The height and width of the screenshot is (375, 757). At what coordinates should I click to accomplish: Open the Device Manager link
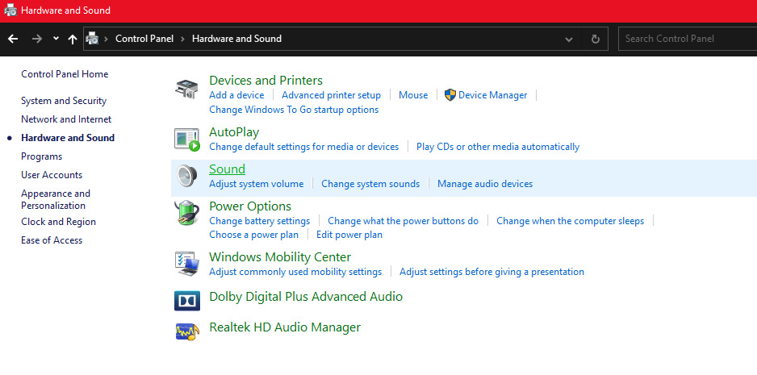[492, 95]
